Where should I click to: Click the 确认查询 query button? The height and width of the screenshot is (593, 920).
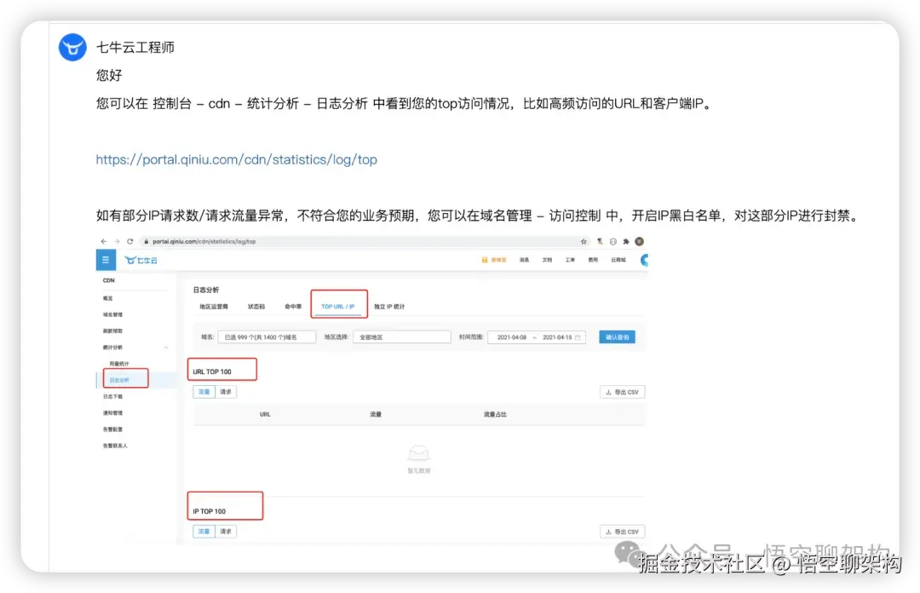pyautogui.click(x=618, y=336)
